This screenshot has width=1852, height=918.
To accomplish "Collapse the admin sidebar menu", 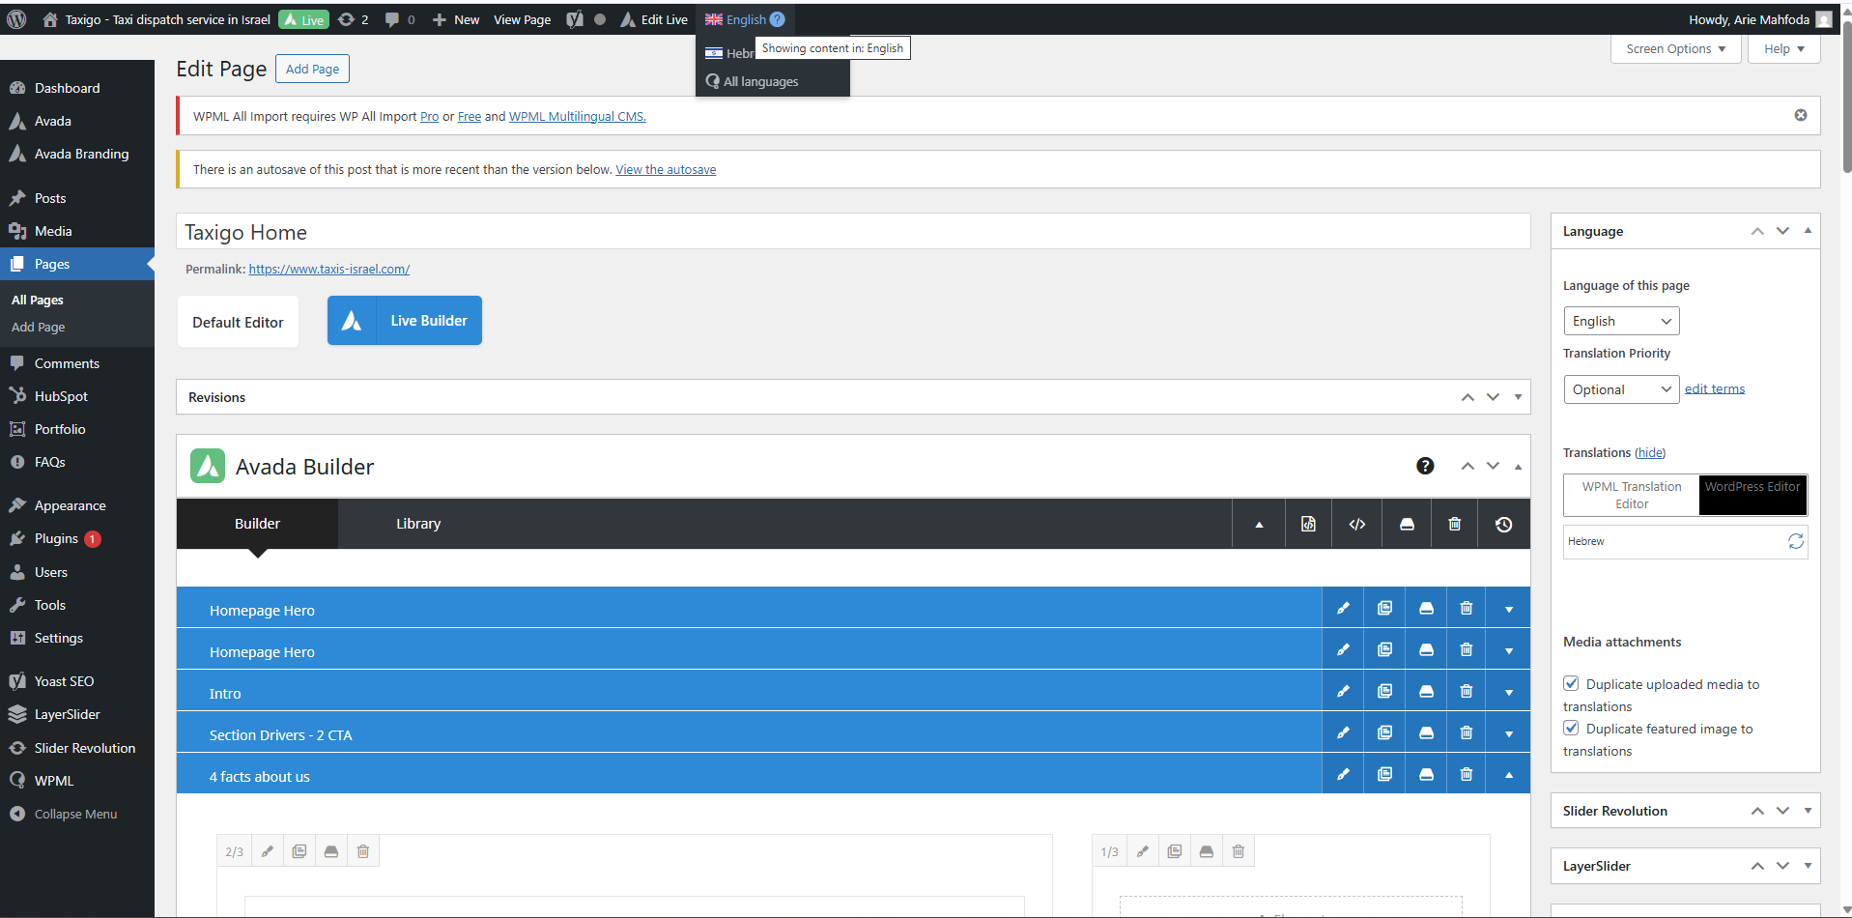I will (77, 814).
